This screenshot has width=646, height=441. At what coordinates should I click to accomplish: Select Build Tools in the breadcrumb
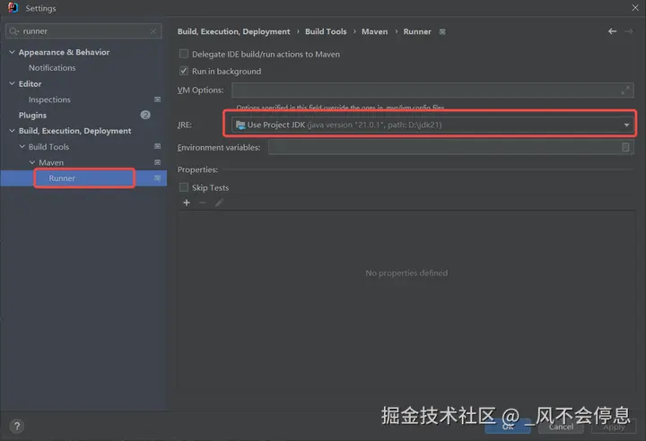(x=326, y=31)
